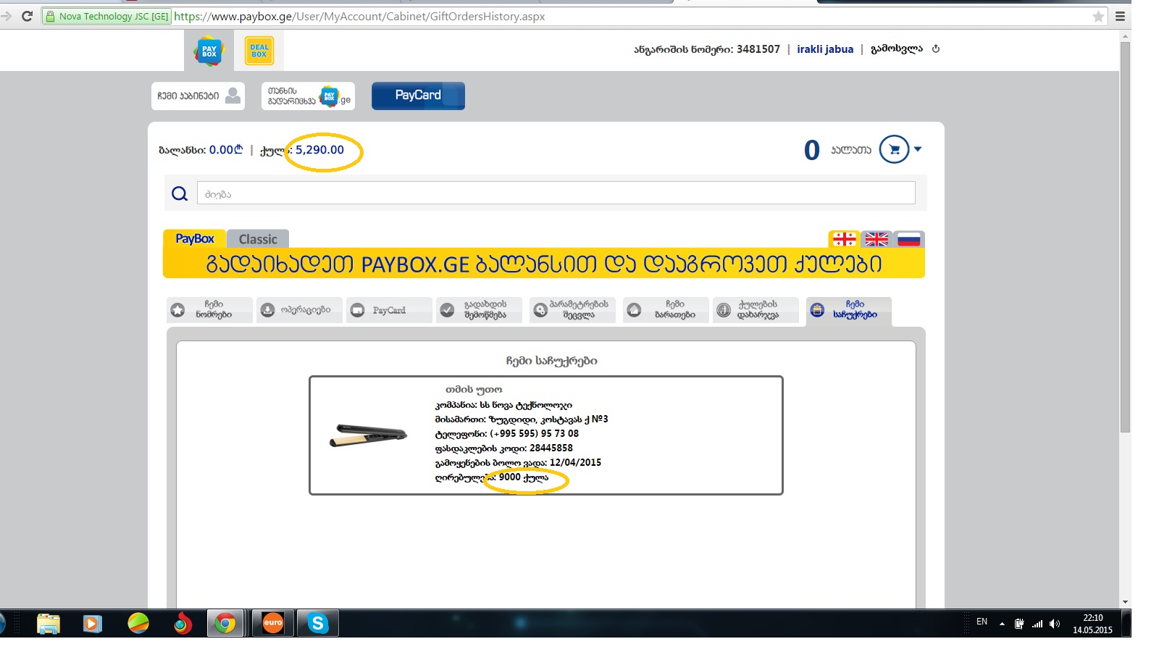This screenshot has height=652, width=1159.
Task: Select the Classic theme tab
Action: (x=258, y=239)
